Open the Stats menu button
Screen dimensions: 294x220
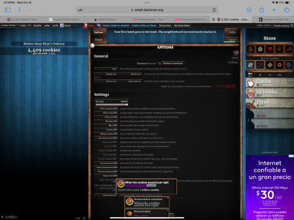tap(99, 39)
